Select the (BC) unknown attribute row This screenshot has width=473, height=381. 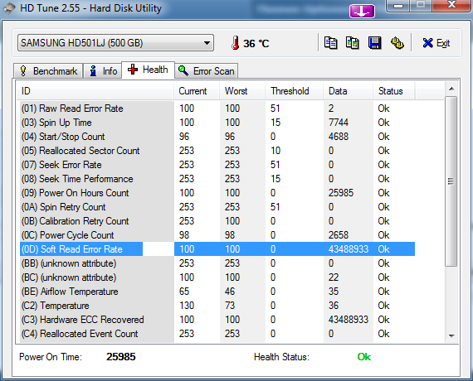tap(217, 277)
